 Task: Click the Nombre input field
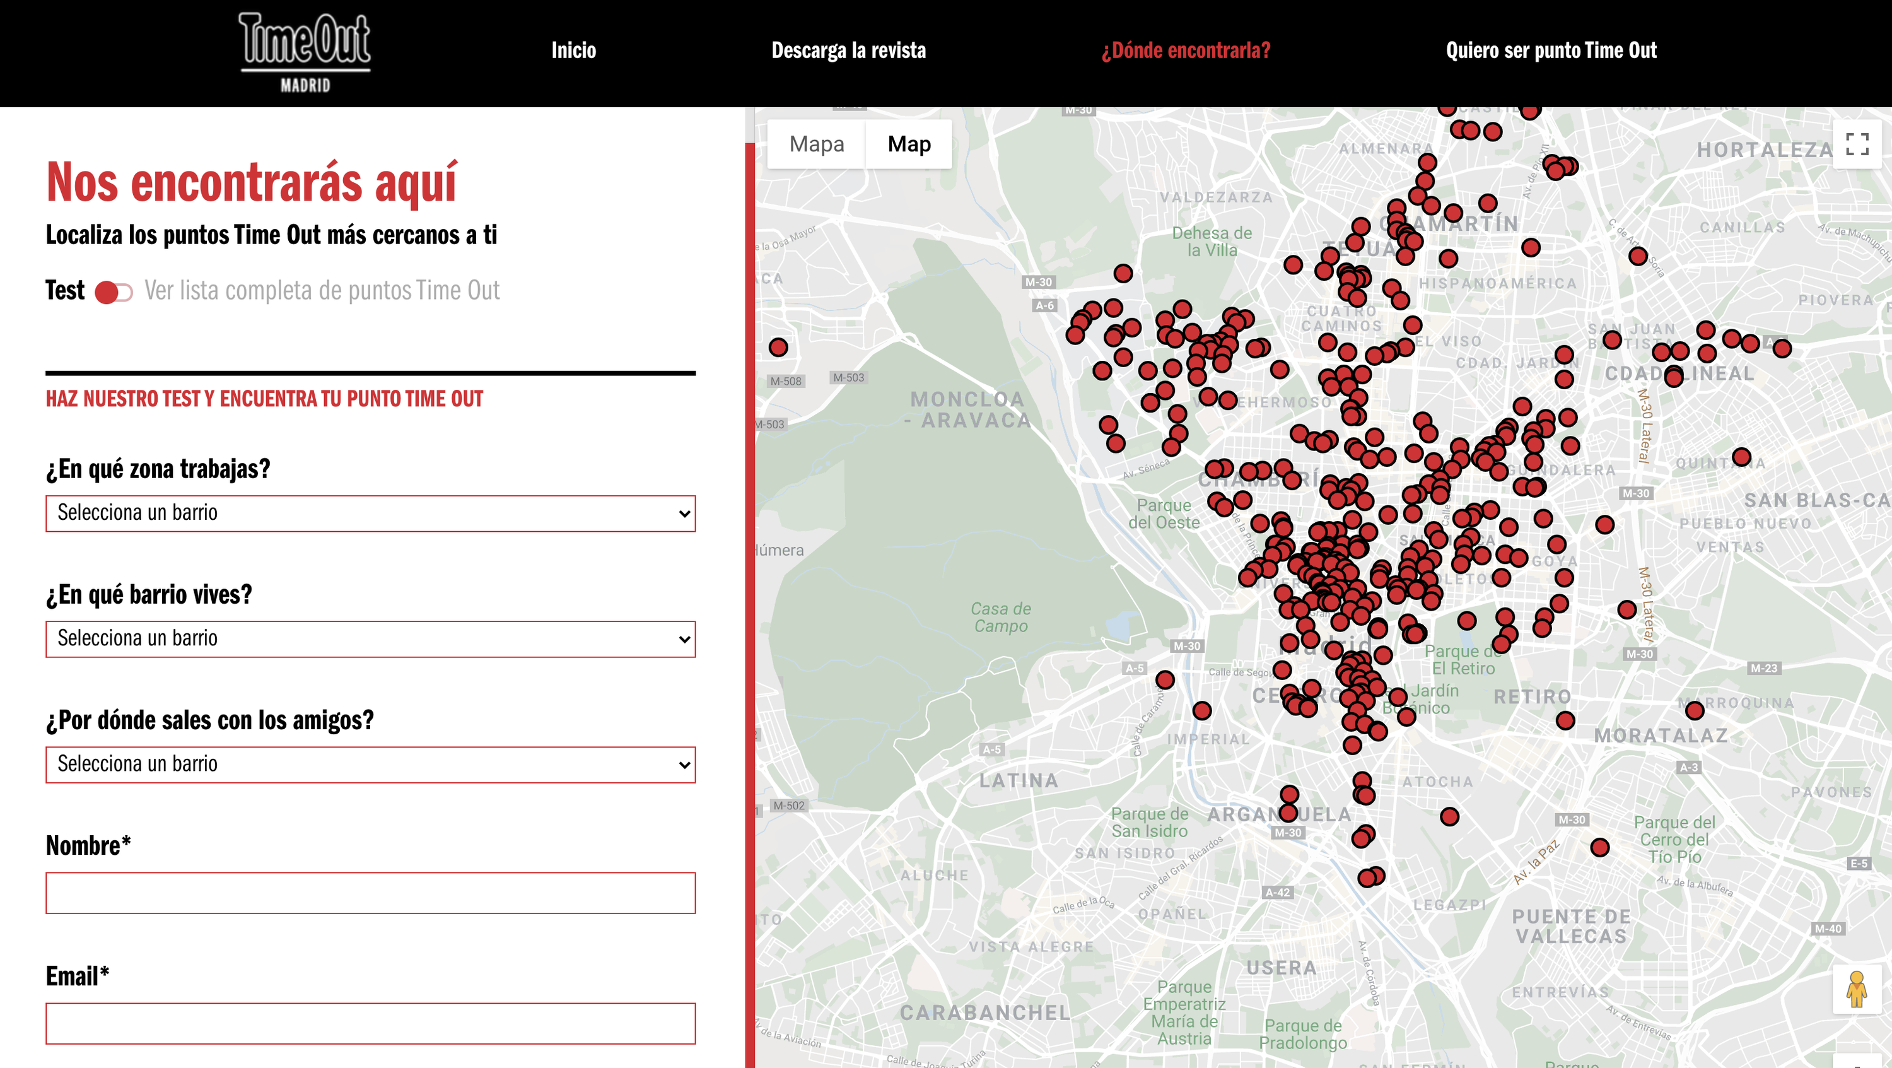pyautogui.click(x=370, y=893)
